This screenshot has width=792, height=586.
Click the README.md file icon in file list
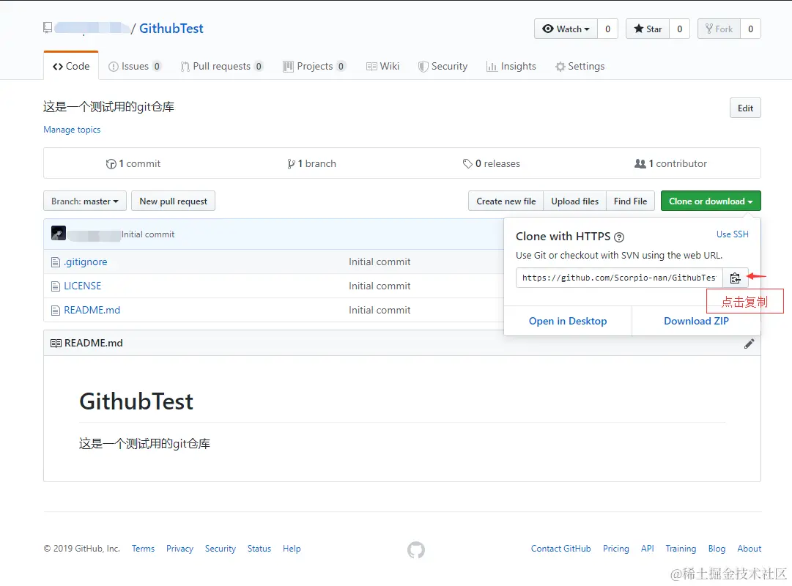coord(56,311)
